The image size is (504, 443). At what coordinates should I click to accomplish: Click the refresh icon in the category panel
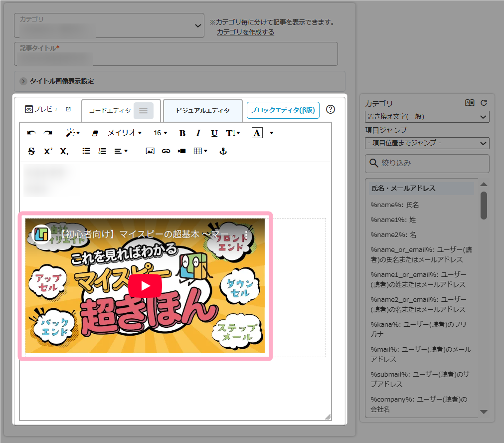coord(483,103)
